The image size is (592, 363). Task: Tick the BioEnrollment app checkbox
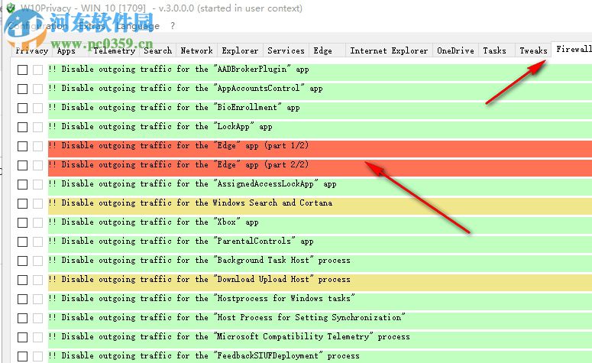tap(22, 108)
